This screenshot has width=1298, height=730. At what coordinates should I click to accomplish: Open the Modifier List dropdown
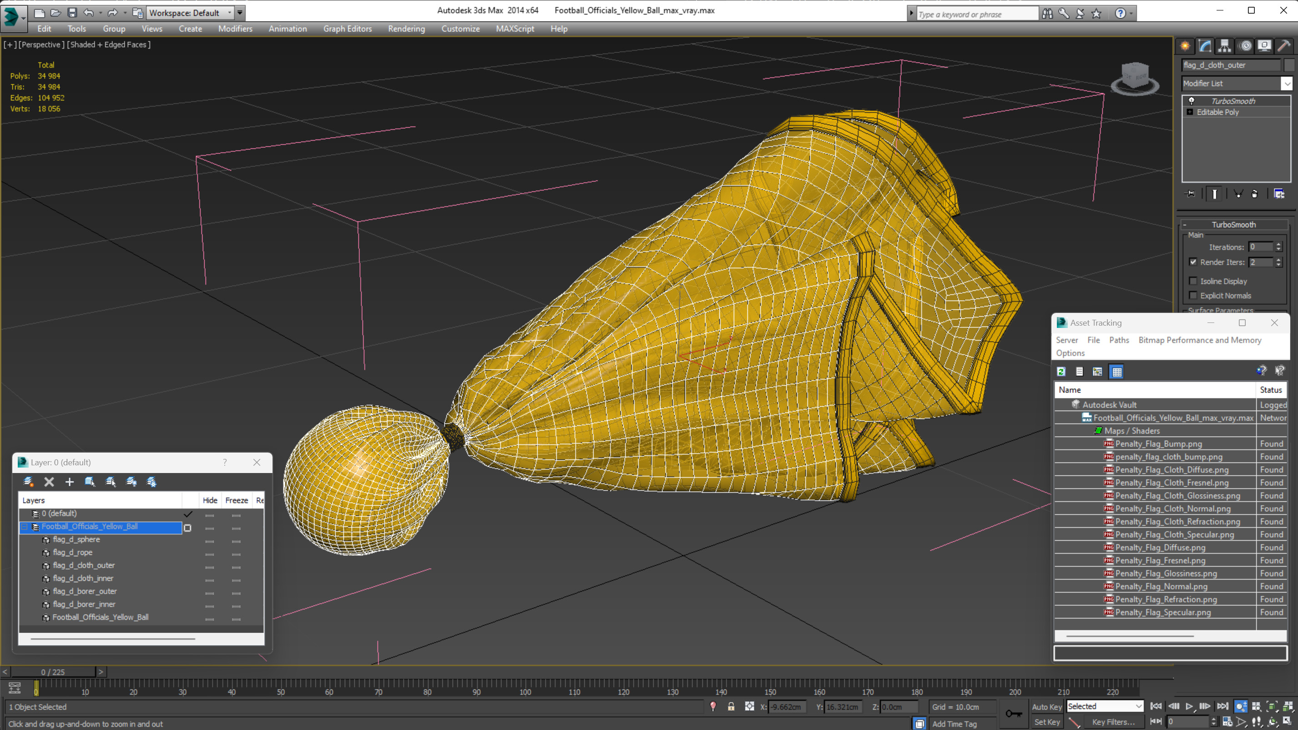click(x=1287, y=84)
